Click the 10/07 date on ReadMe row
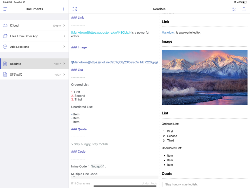This screenshot has width=250, height=188. point(57,64)
